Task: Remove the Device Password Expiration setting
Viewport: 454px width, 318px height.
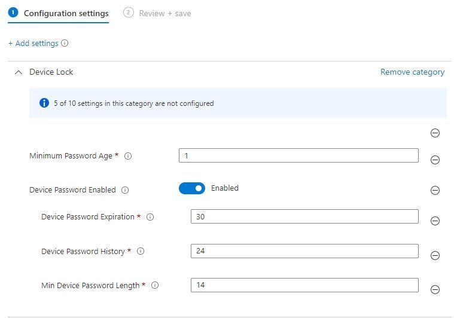Action: pos(435,221)
